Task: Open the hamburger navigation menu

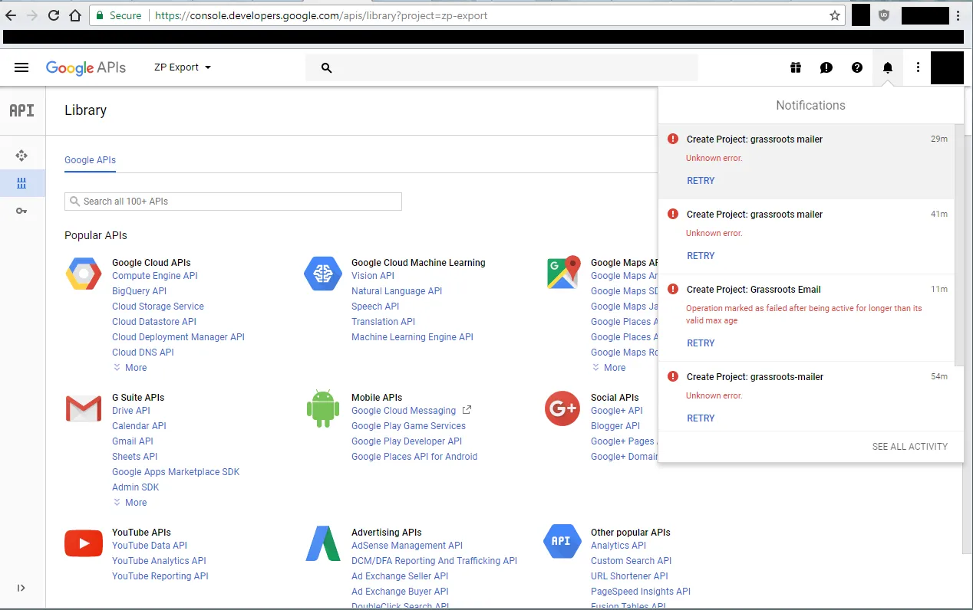Action: 21,67
